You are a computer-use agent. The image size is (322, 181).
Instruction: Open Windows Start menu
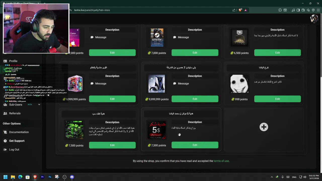5,177
